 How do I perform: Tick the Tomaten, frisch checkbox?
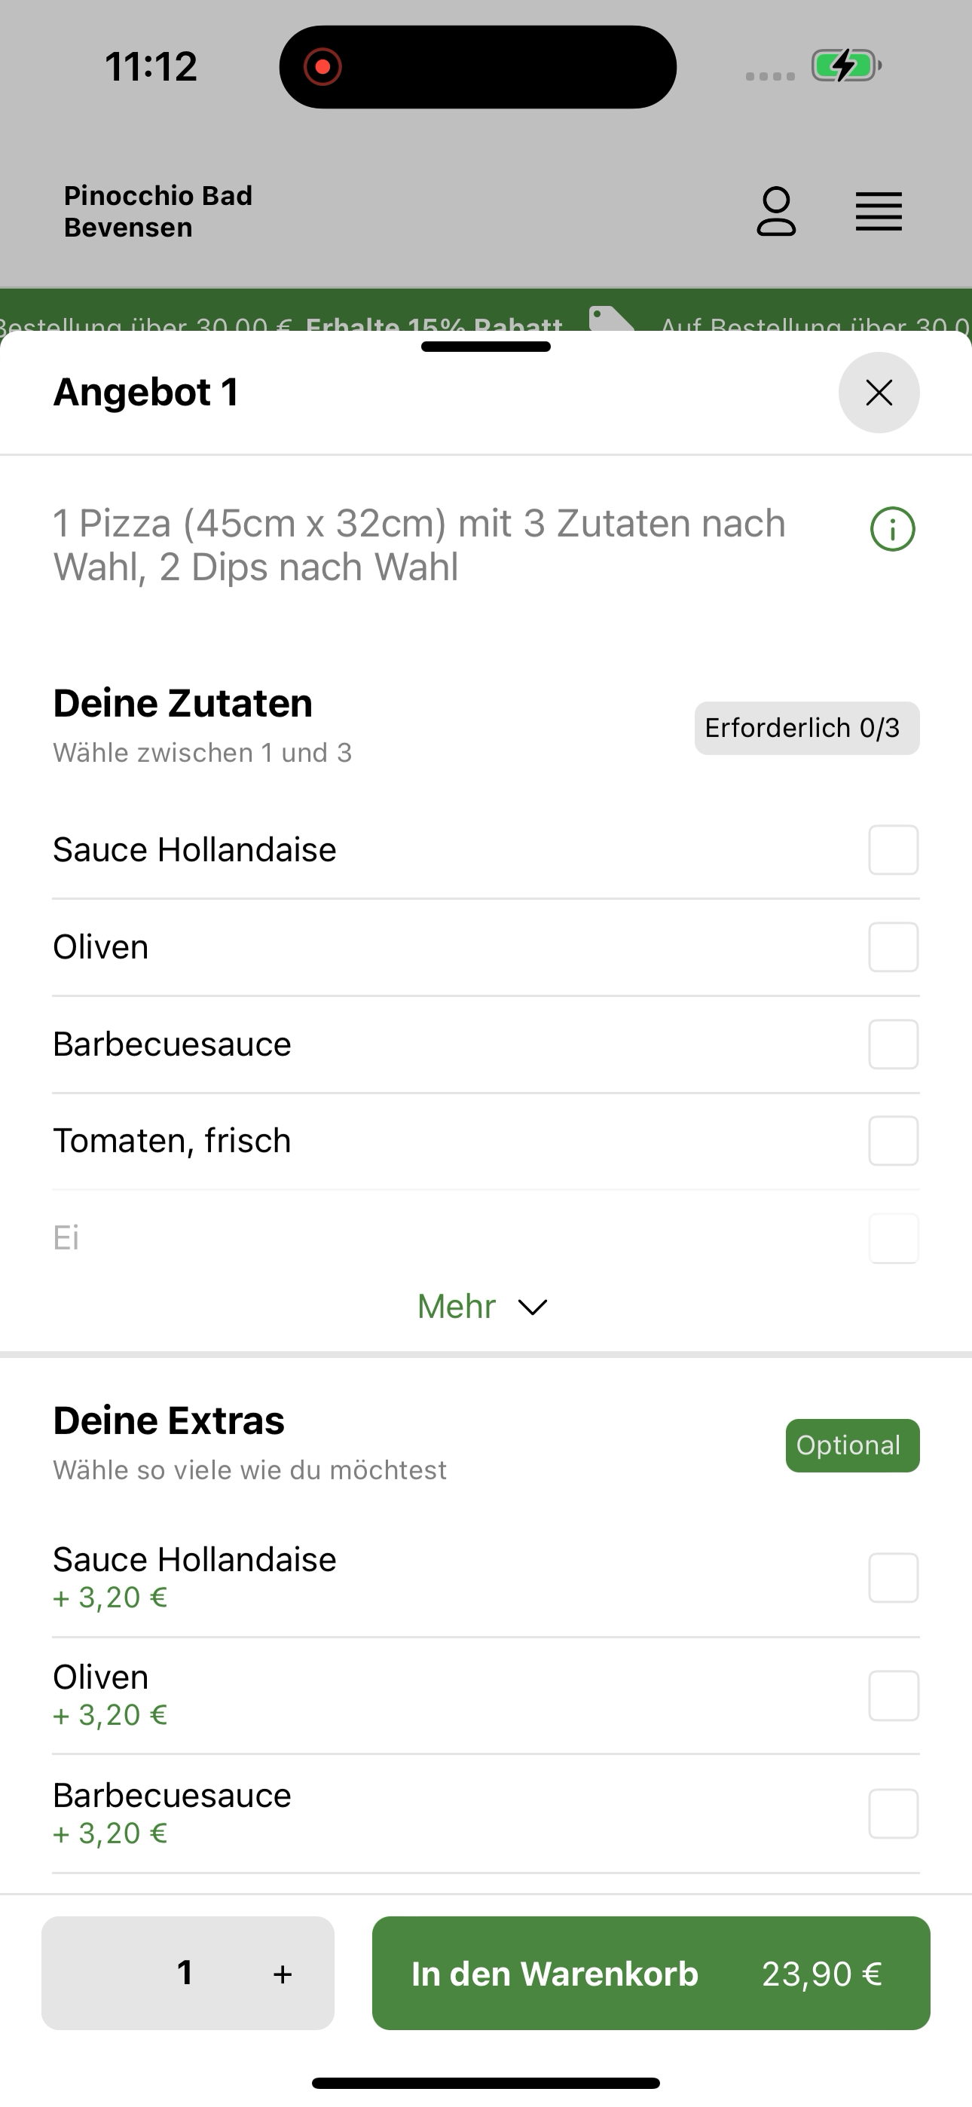coord(893,1141)
